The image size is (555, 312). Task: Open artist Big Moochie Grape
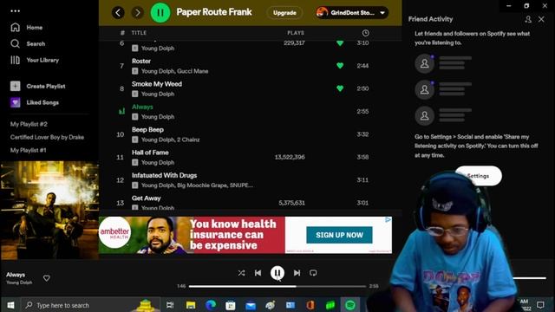tap(202, 185)
